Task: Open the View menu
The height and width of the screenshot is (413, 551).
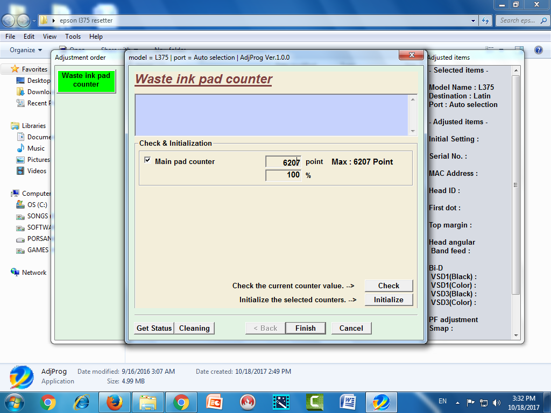Action: [x=51, y=37]
